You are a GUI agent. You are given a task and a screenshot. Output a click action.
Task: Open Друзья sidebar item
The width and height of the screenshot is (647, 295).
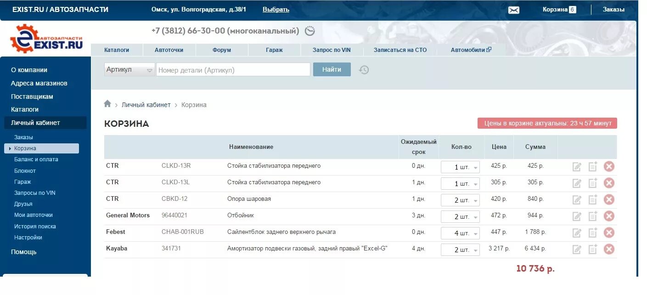(23, 204)
